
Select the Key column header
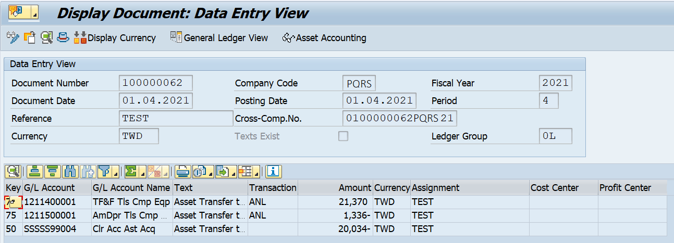(x=14, y=188)
